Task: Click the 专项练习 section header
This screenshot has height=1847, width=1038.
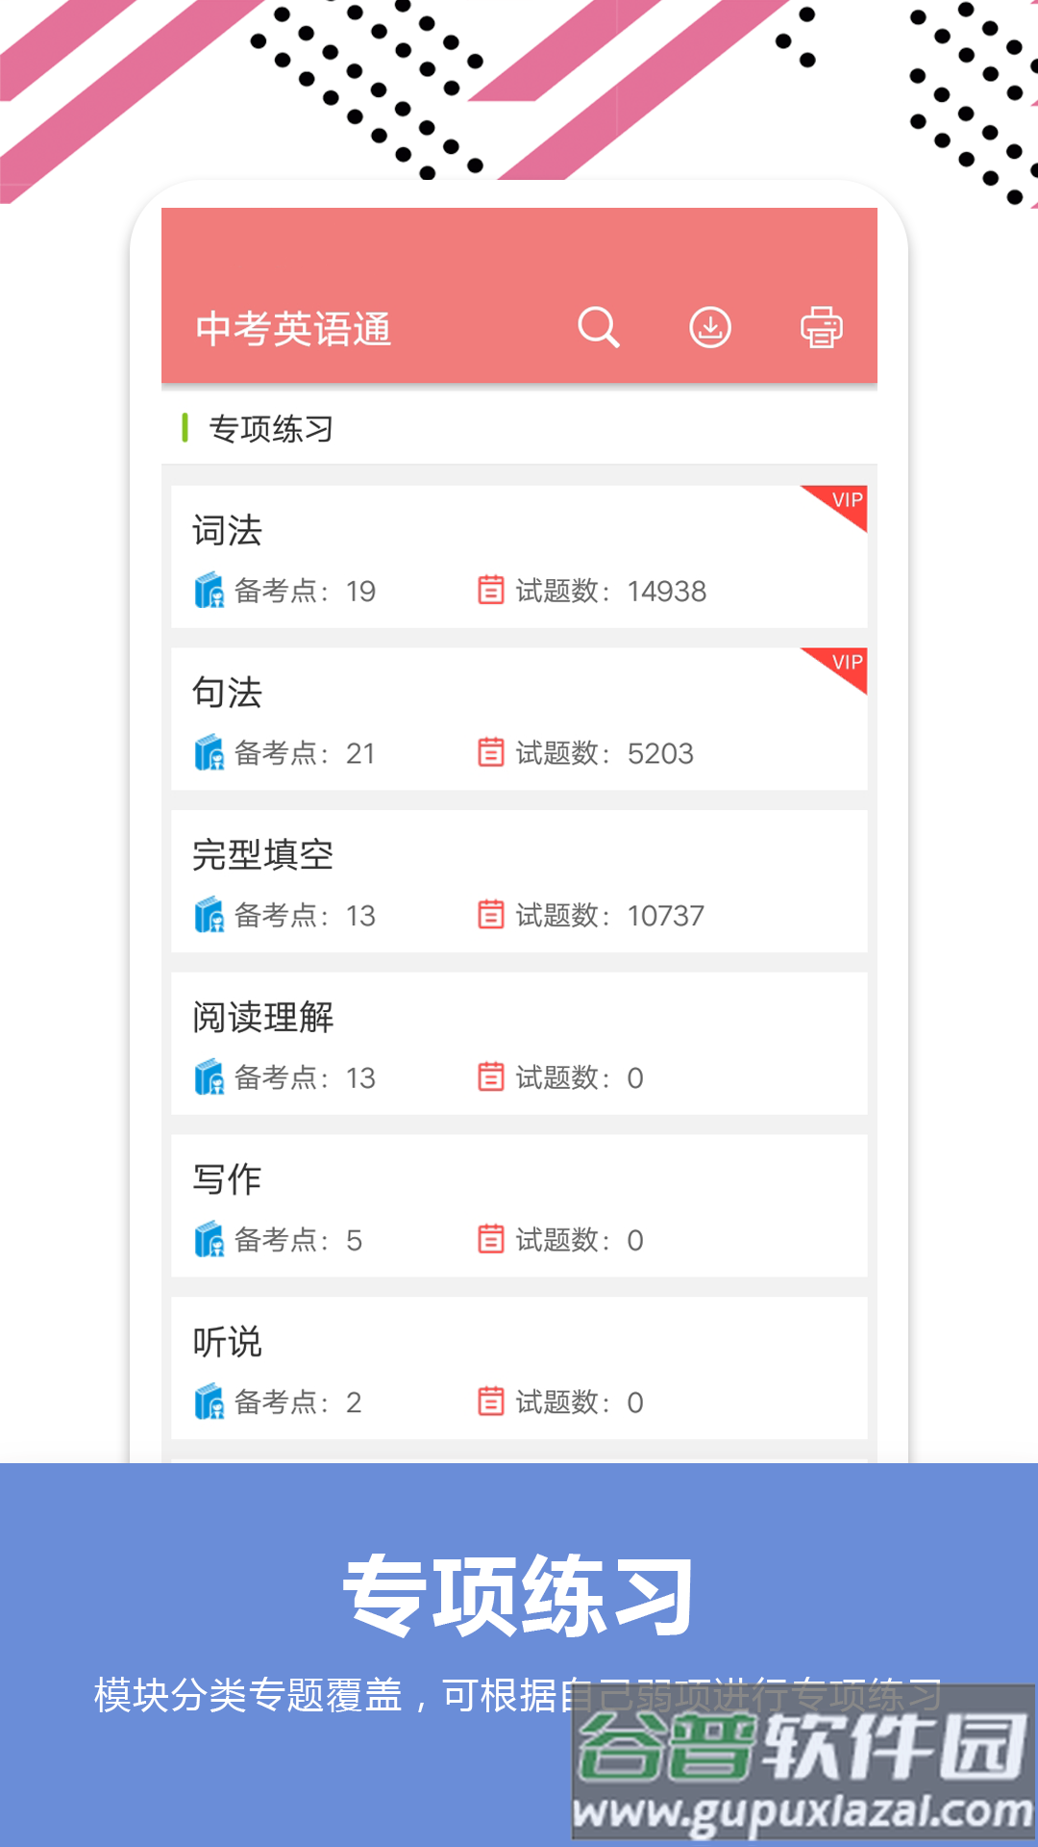Action: (x=271, y=429)
